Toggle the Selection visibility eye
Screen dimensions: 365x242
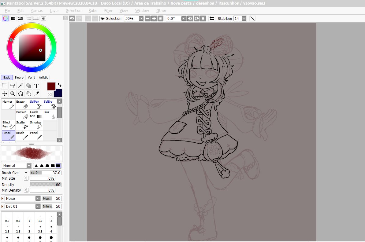coord(102,19)
